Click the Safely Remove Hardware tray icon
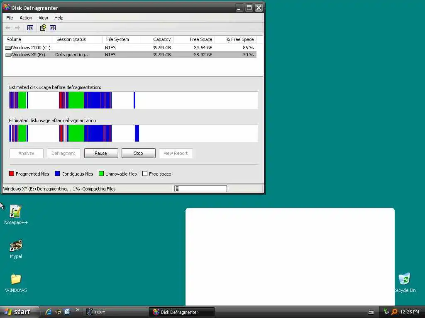This screenshot has width=425, height=318. (x=386, y=312)
